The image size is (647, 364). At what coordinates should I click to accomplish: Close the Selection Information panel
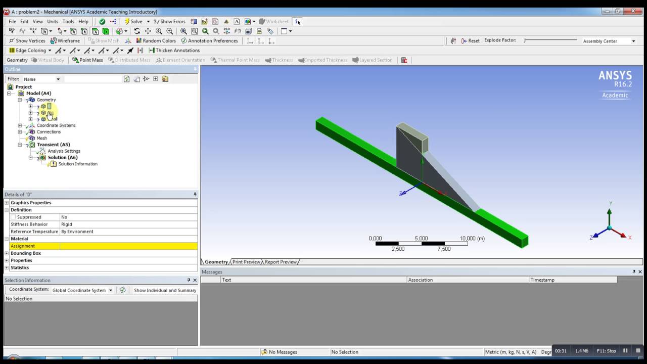click(x=195, y=280)
